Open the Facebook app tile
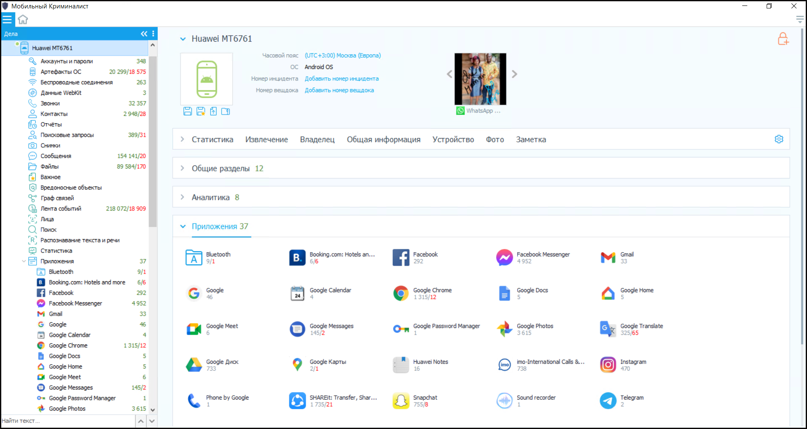The image size is (807, 429). (416, 258)
